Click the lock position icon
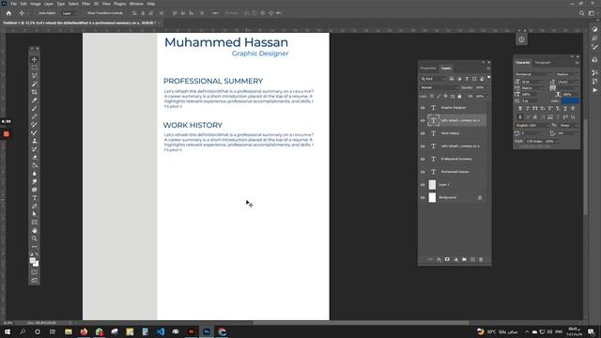601x338 pixels. (445, 96)
